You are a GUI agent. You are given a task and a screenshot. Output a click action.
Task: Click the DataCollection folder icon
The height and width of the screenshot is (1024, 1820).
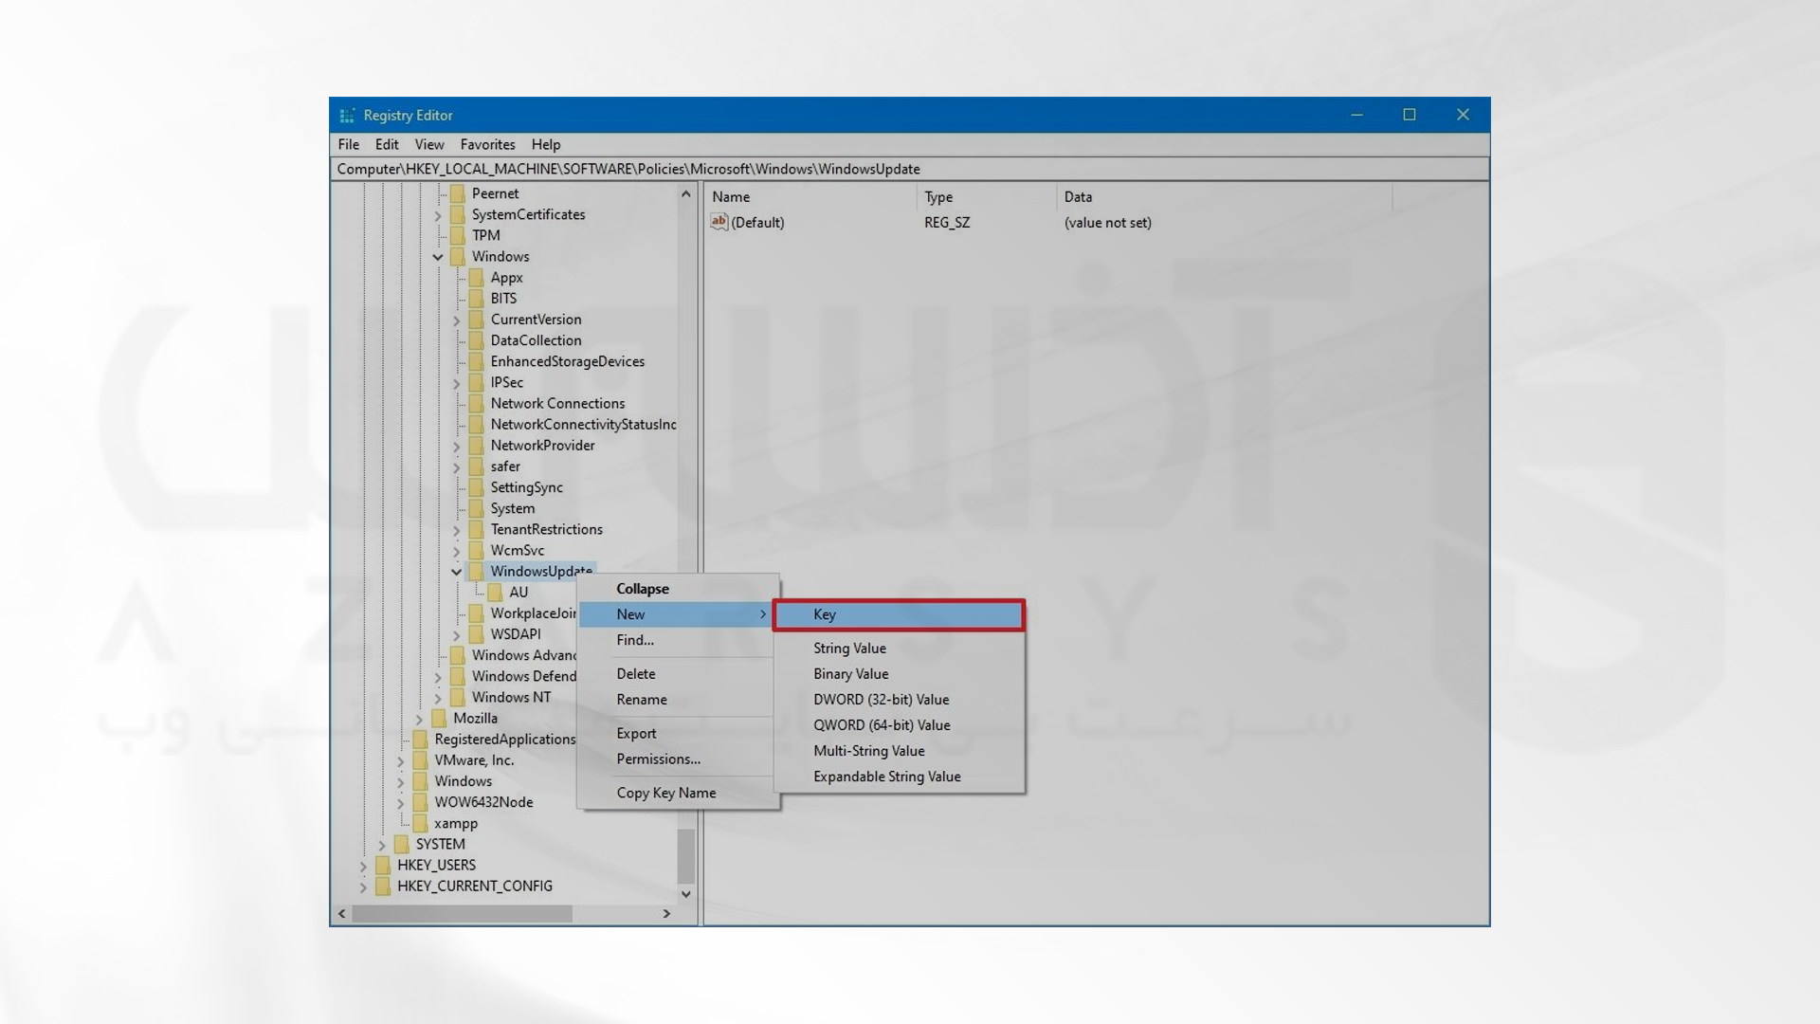(477, 340)
